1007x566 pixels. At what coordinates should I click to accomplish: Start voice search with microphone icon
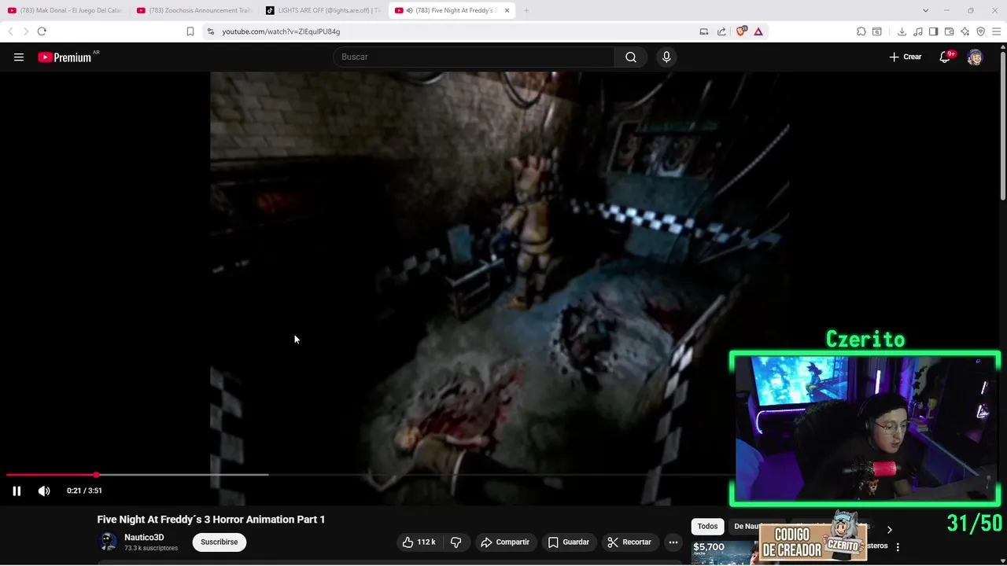point(666,57)
